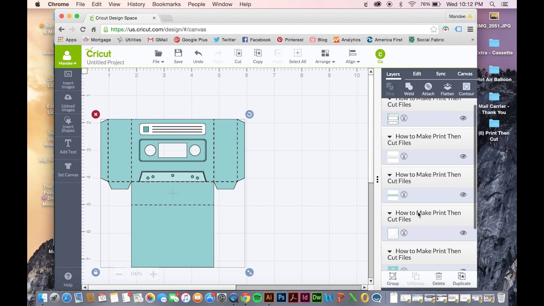Click Select All in the toolbar
Image resolution: width=544 pixels, height=306 pixels.
tap(297, 56)
